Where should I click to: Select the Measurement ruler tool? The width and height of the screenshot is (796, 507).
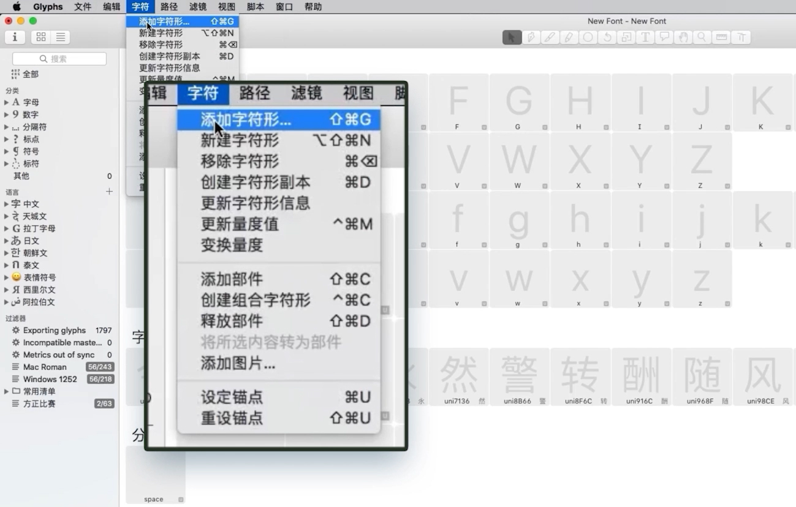point(721,37)
